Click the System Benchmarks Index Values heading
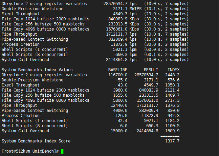This screenshot has height=156, width=219. click(37, 70)
